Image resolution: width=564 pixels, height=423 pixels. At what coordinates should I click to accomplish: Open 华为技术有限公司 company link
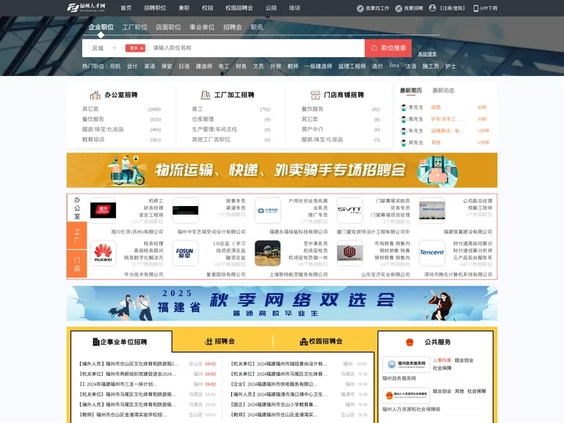143,274
